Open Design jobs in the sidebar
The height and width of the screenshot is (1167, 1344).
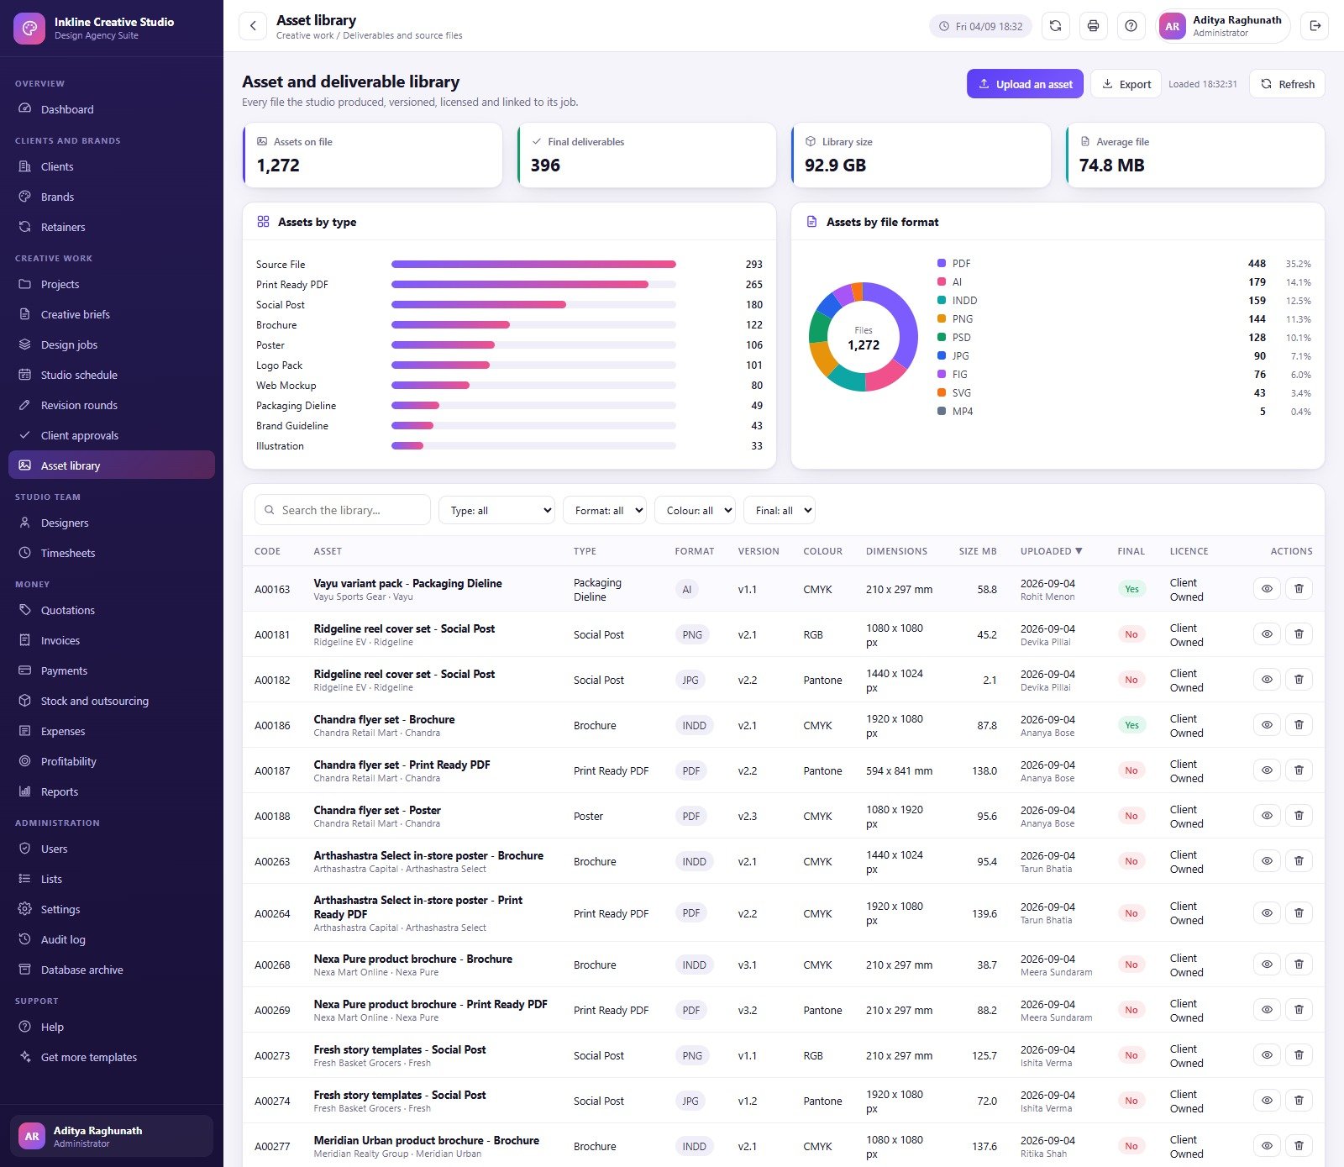[112, 344]
